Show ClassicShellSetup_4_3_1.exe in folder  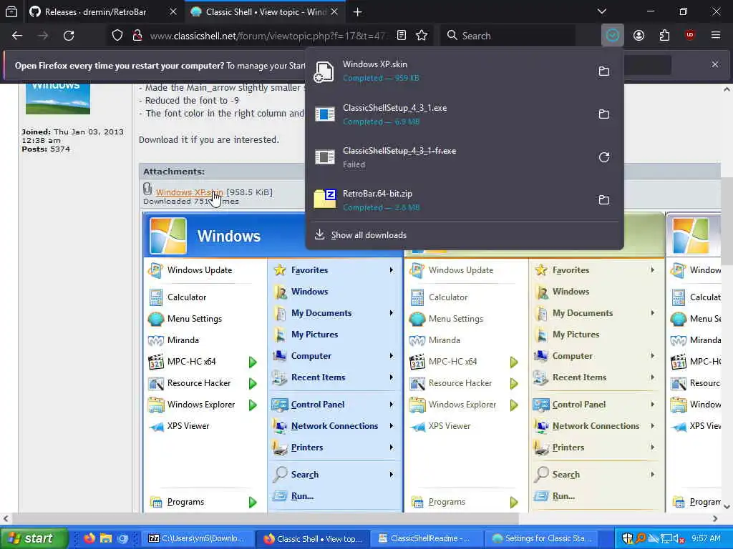tap(604, 114)
